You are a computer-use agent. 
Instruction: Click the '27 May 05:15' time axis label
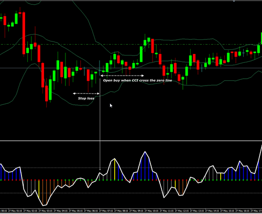(x=76, y=211)
